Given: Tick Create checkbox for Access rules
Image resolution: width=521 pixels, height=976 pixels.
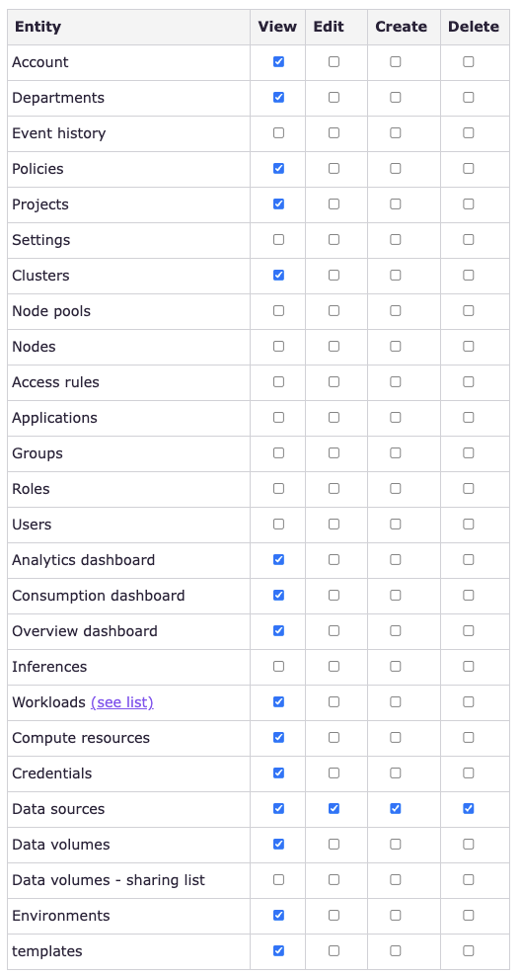Looking at the screenshot, I should click(396, 381).
